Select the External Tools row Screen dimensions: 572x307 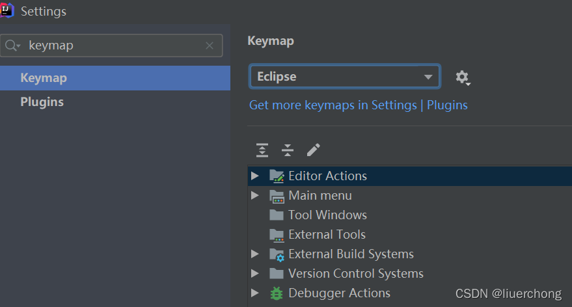(410, 235)
